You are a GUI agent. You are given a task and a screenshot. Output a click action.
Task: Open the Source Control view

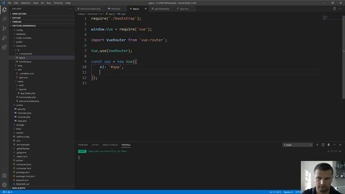coord(4,29)
